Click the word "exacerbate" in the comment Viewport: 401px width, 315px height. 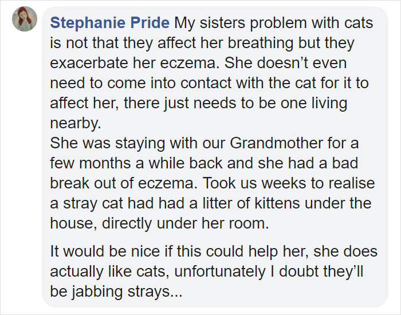point(89,63)
